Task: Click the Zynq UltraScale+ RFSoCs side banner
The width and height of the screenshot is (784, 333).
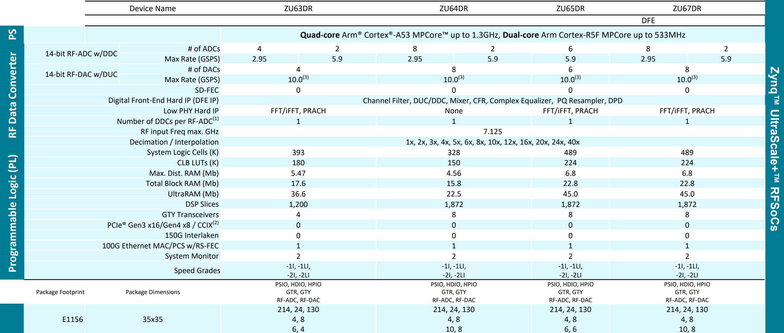Action: [774, 149]
